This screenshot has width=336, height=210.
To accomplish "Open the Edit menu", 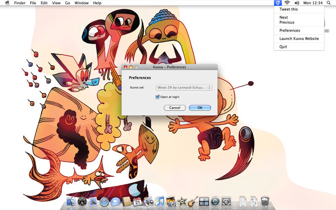I will pos(44,3).
